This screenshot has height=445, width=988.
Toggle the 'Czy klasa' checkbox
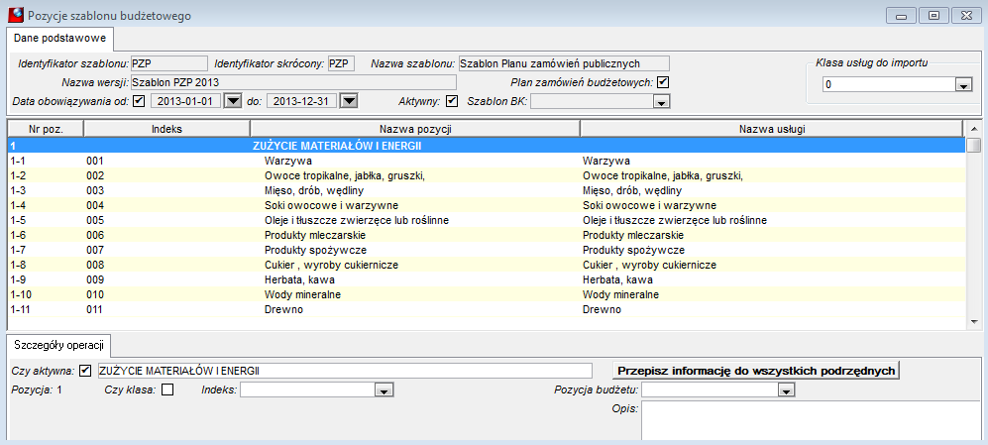(167, 389)
